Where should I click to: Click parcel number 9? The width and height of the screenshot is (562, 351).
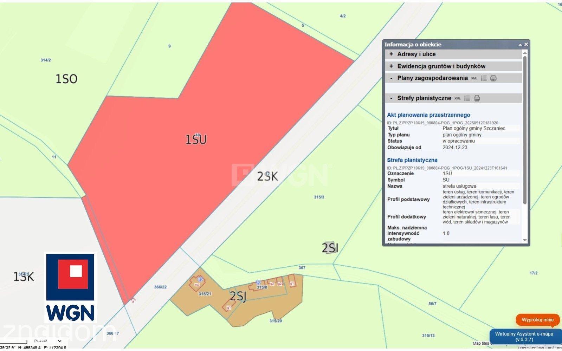point(169,46)
